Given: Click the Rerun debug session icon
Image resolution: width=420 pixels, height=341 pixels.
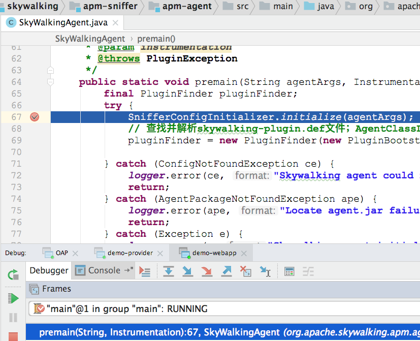Looking at the screenshot, I should (13, 275).
